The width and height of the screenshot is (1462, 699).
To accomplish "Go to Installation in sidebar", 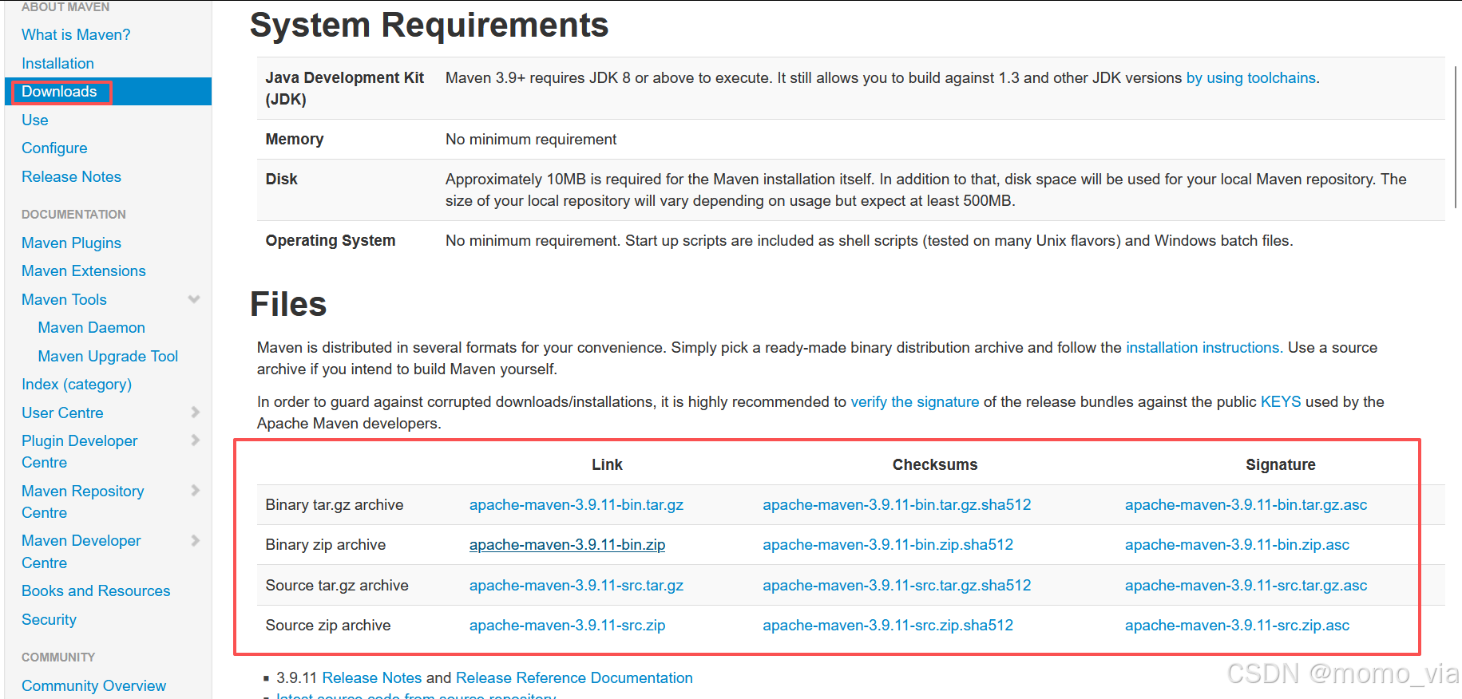I will point(57,63).
